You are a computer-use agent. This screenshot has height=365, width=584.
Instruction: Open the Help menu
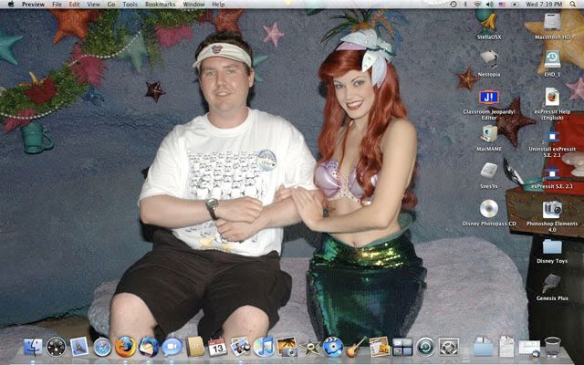coord(218,5)
